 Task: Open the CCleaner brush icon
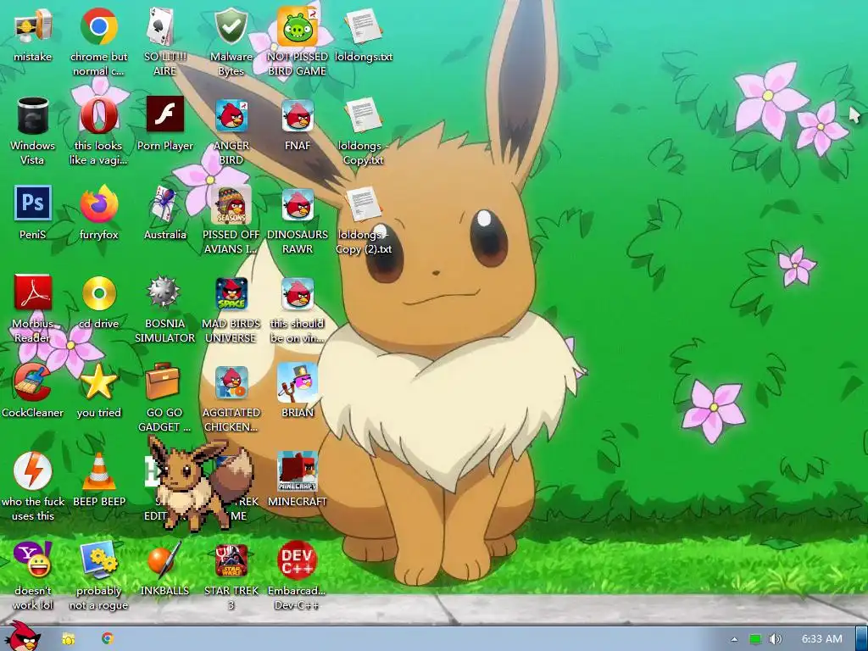(x=33, y=382)
